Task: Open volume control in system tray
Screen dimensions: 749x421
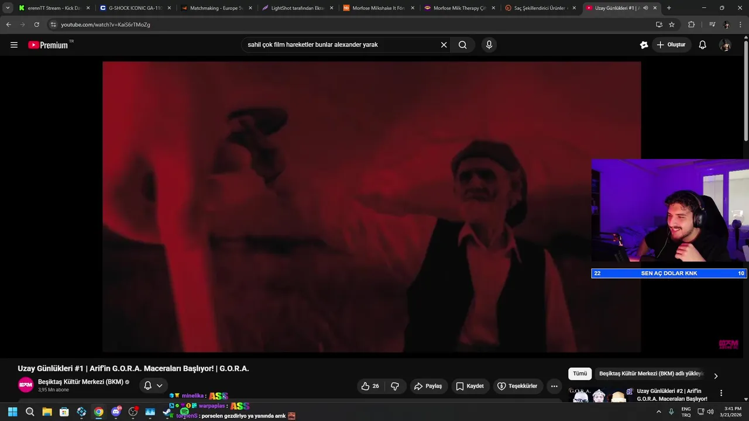Action: (710, 412)
